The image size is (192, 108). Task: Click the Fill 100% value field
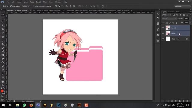click(x=186, y=23)
